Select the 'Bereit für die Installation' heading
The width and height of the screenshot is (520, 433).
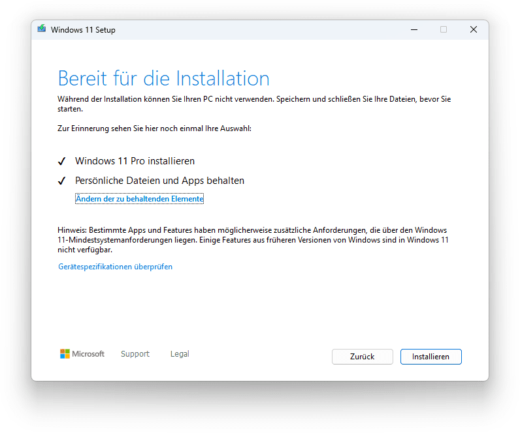coord(163,79)
